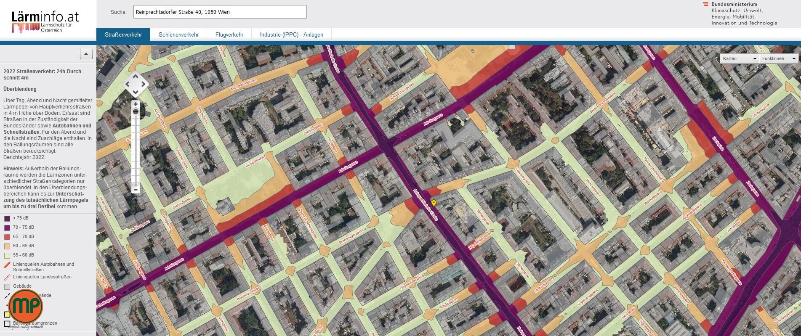
Task: Select the Straßenverkehr tab
Action: (x=123, y=34)
